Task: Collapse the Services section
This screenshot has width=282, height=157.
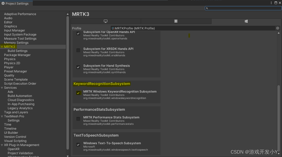Action: 2,87
